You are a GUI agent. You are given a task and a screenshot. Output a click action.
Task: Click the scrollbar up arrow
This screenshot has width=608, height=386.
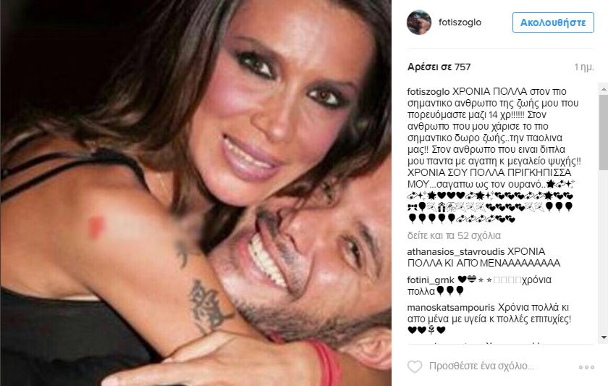(604, 89)
